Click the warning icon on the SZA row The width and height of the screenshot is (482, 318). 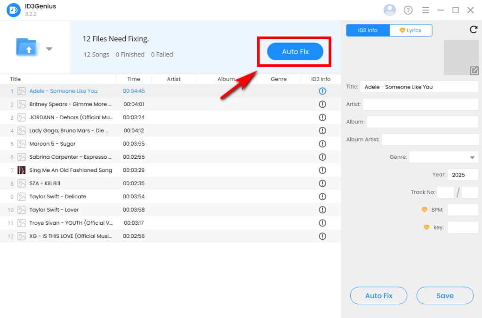[x=322, y=183]
